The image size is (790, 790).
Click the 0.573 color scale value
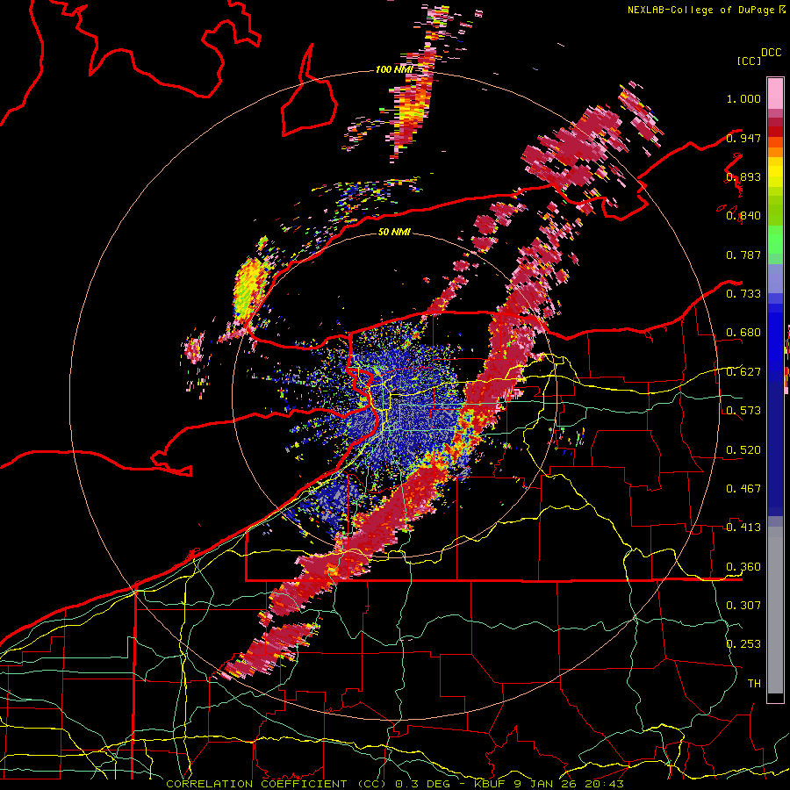click(743, 410)
